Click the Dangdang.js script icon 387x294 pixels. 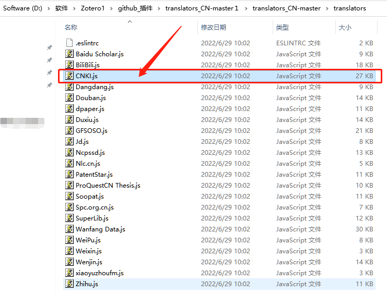tap(69, 87)
